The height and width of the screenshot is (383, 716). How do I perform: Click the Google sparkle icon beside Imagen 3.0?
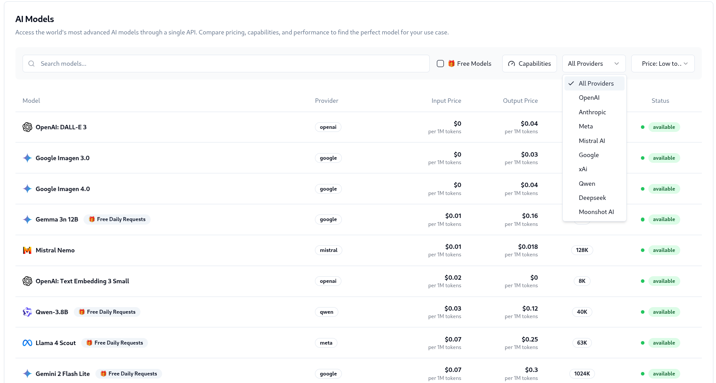click(x=27, y=158)
